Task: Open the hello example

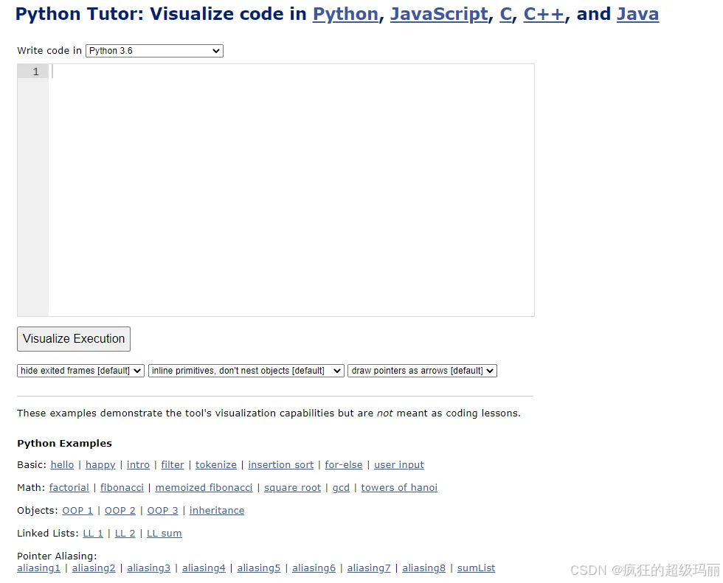Action: click(62, 464)
